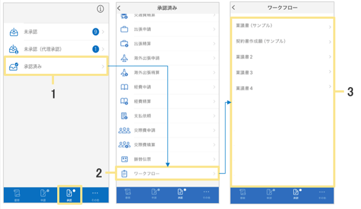Expand the 未承認 row chevron

click(103, 32)
